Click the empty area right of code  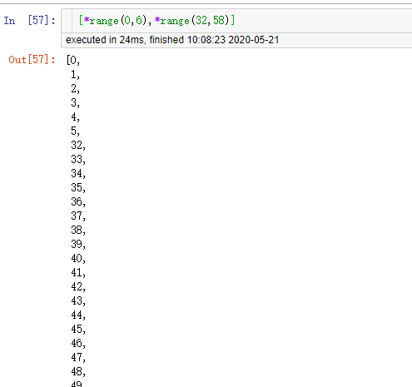(x=323, y=21)
